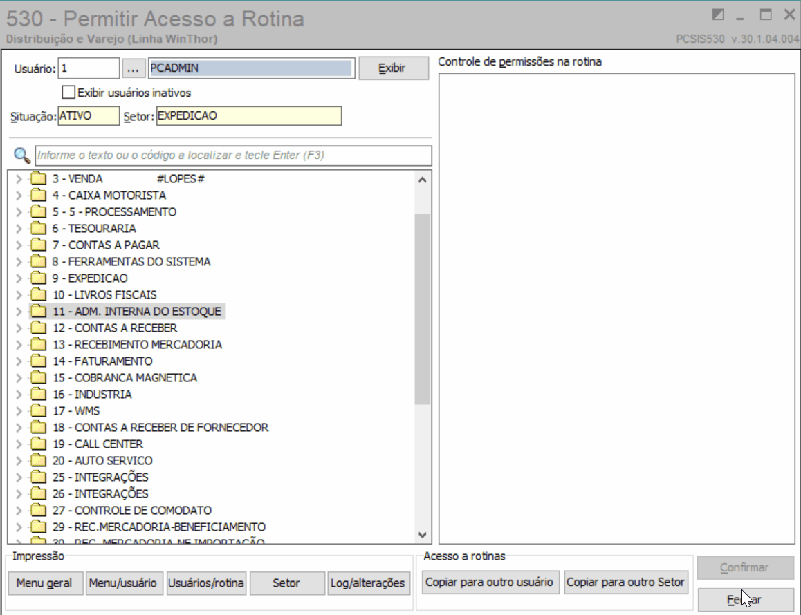Click the Setor EXPEDICAO field
801x615 pixels.
pyautogui.click(x=249, y=116)
